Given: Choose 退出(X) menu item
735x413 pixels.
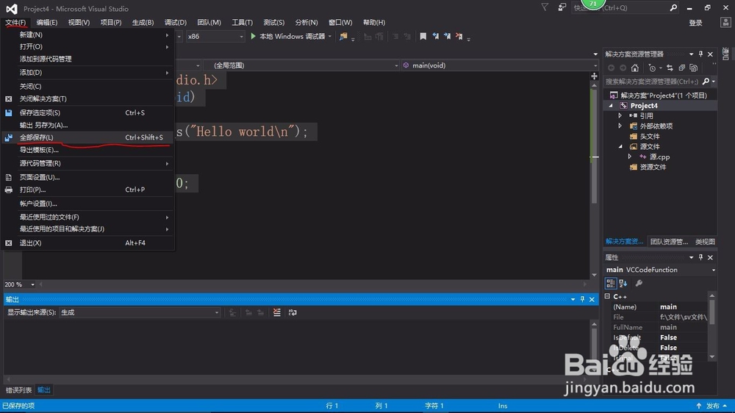Looking at the screenshot, I should tap(87, 243).
